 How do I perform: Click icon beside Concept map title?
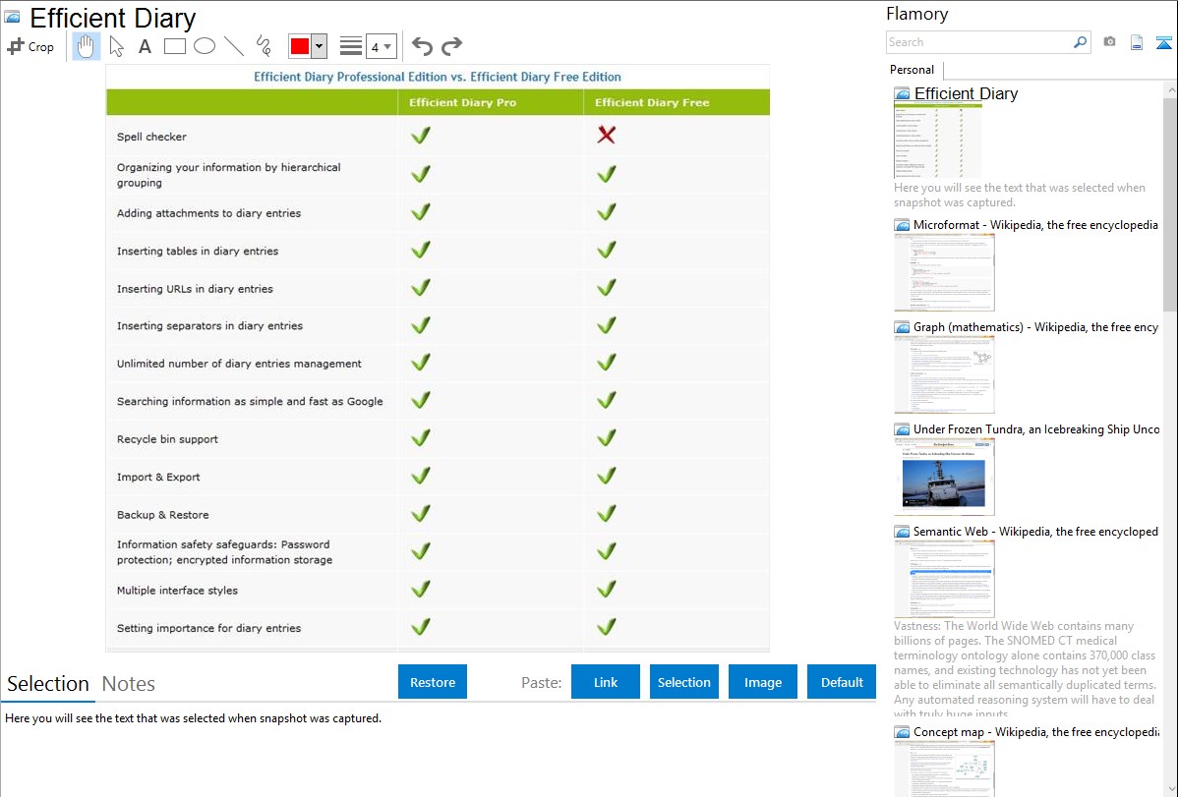(x=902, y=732)
